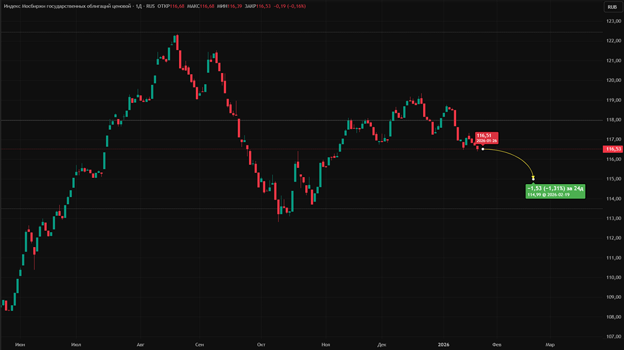Click the 108,00 price axis label
The width and height of the screenshot is (624, 350).
point(613,317)
